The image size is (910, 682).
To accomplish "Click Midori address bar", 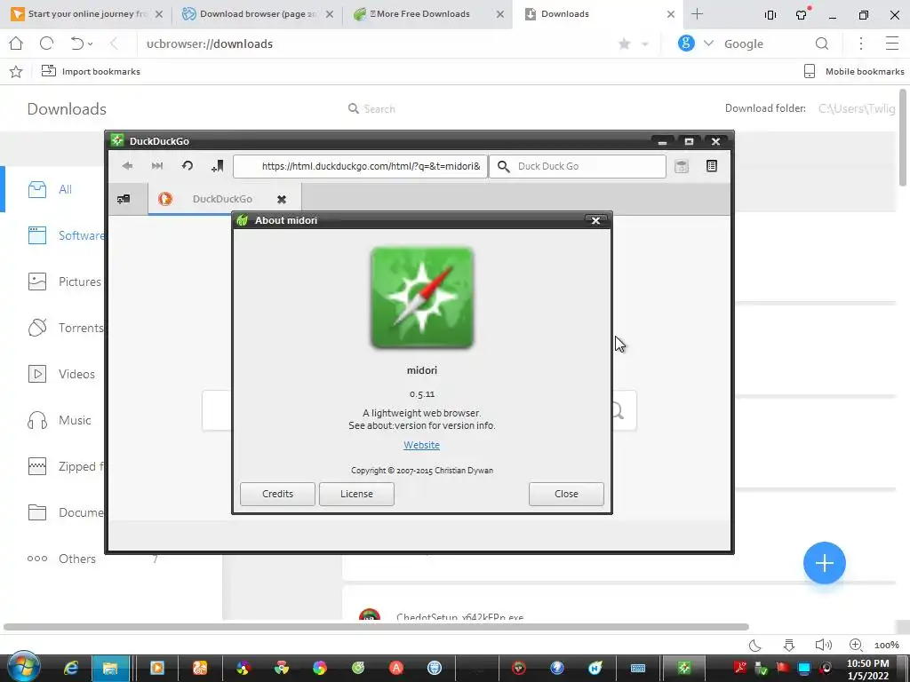I will (x=361, y=166).
